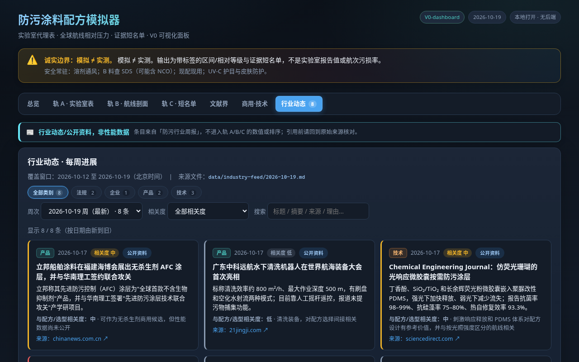The image size is (579, 362).
Task: Click the 公开资料 badge on the 广东中科远航 card
Action: (x=313, y=253)
